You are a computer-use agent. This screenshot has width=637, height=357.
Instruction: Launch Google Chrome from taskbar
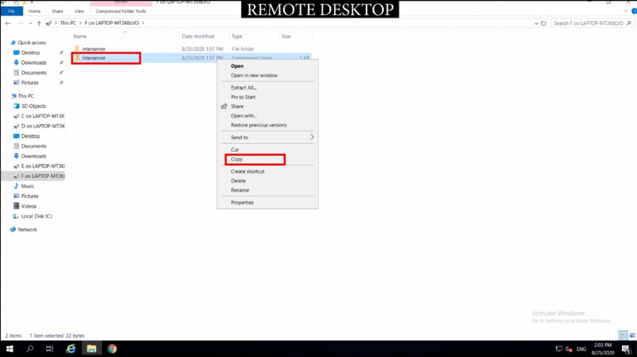point(112,349)
